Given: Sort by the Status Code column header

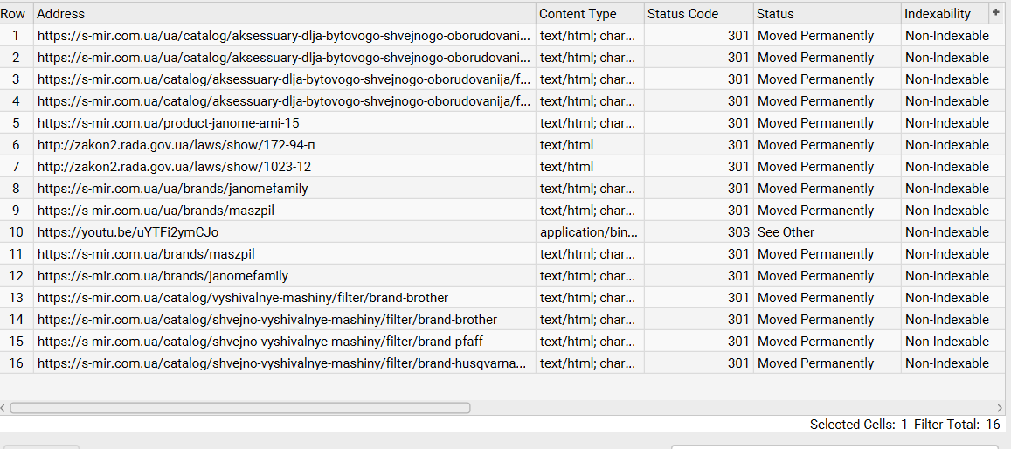Looking at the screenshot, I should pos(697,14).
